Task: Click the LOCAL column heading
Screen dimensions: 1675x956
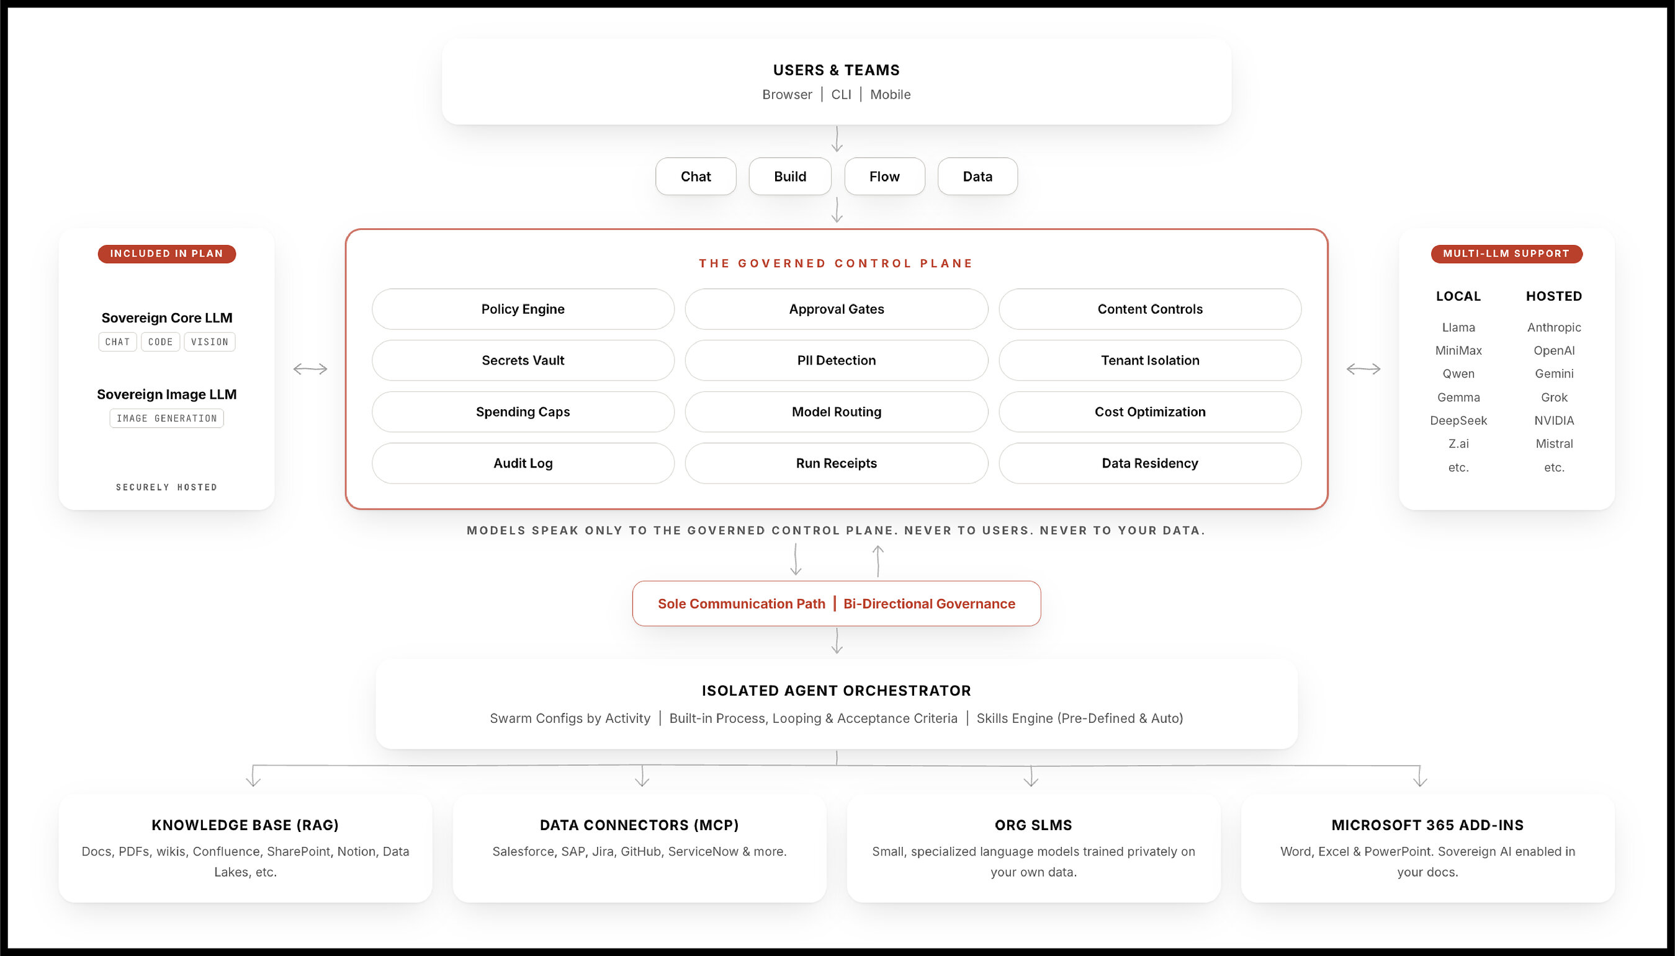Action: tap(1458, 296)
